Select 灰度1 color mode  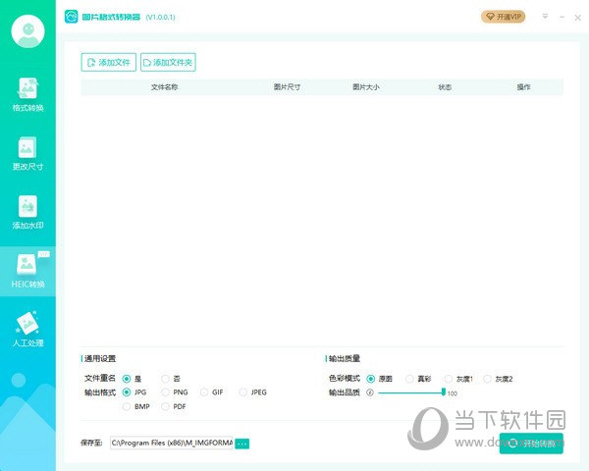pyautogui.click(x=458, y=379)
